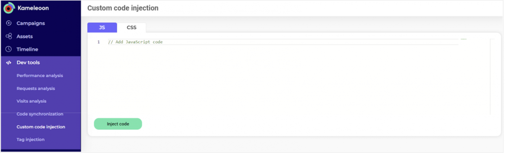The image size is (505, 153).
Task: Go to the Assets section
Action: click(25, 36)
